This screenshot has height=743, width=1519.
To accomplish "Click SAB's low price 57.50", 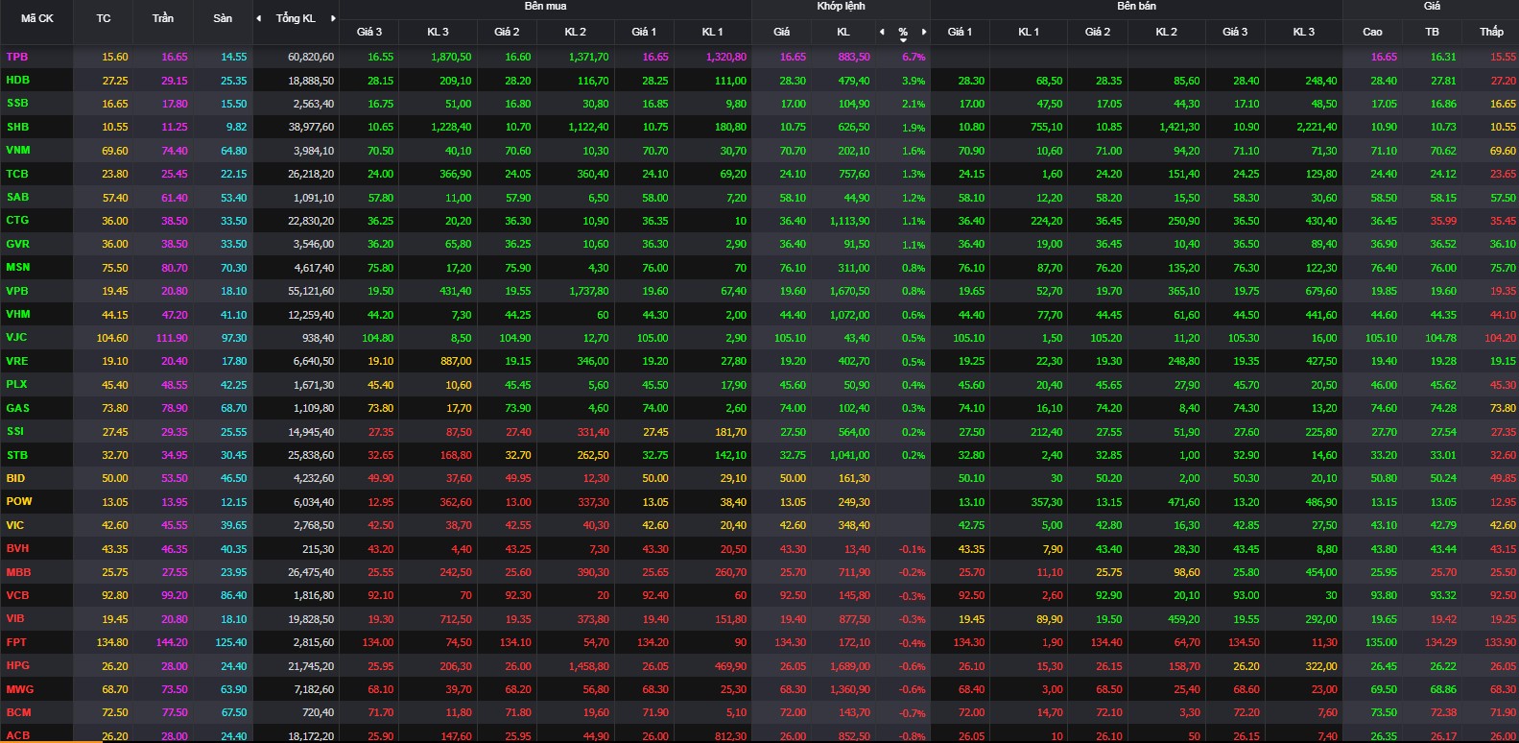I will [x=1503, y=198].
